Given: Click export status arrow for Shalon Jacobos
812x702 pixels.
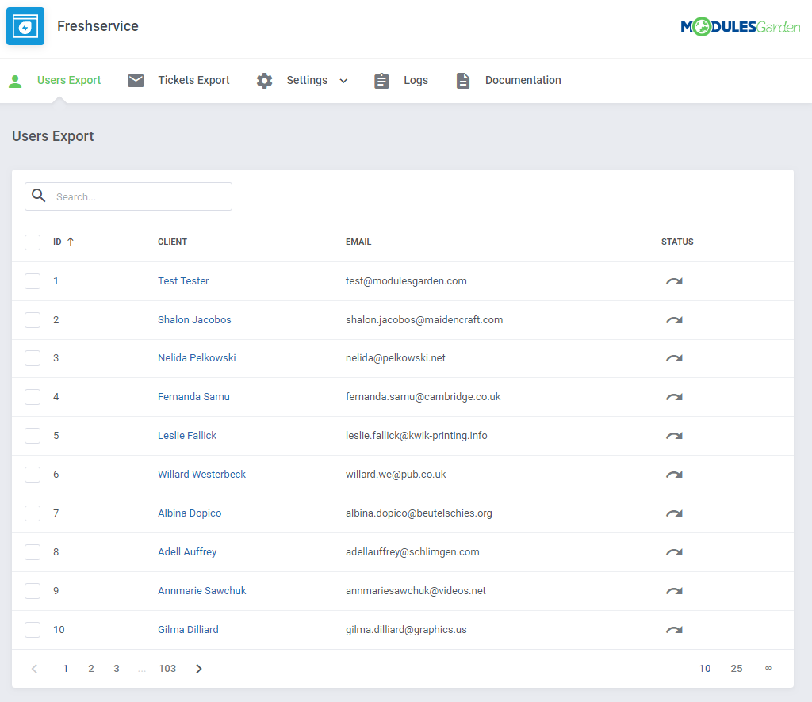Looking at the screenshot, I should (674, 320).
